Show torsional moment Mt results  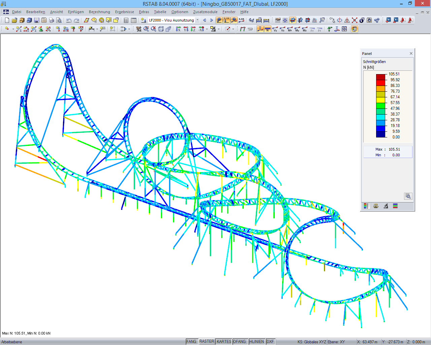pos(290,29)
